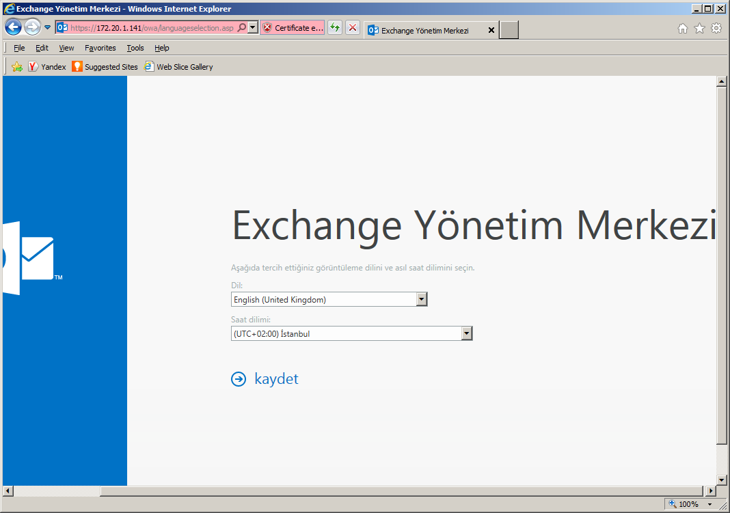Click the Outlook envelope logo
The image size is (730, 513).
point(32,258)
